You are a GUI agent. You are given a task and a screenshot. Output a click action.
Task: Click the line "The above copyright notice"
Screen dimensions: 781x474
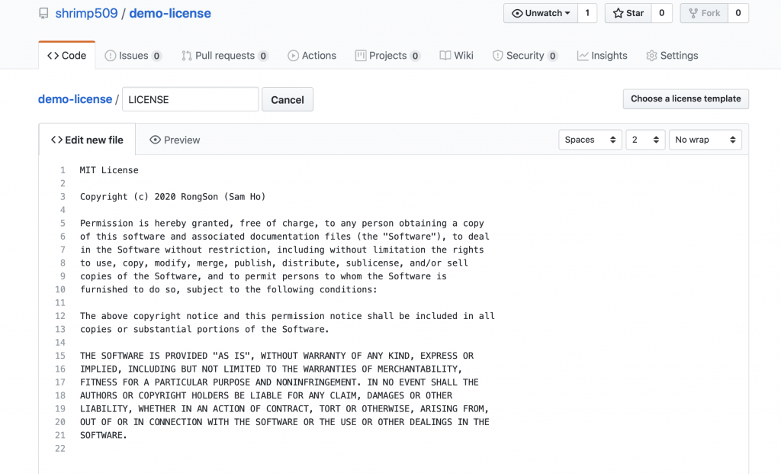[x=288, y=316]
